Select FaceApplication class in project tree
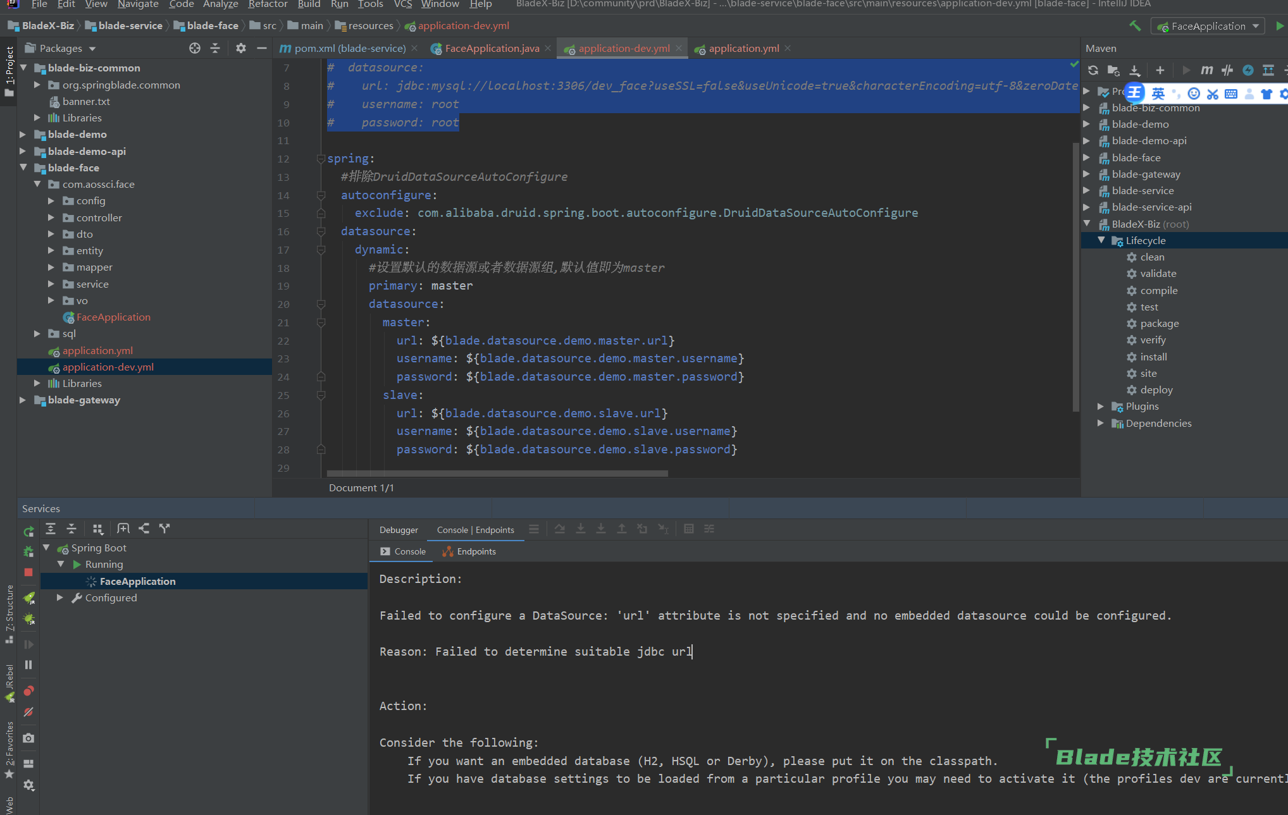The height and width of the screenshot is (815, 1288). click(x=107, y=317)
